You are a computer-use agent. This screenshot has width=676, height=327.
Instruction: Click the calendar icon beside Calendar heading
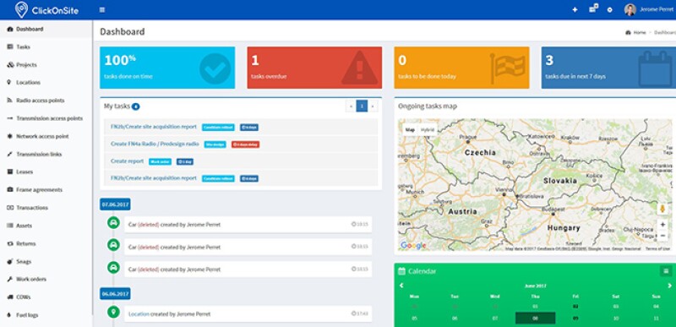[401, 271]
